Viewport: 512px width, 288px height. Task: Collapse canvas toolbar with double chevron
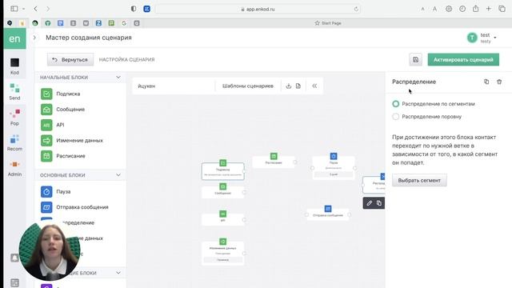(x=314, y=86)
